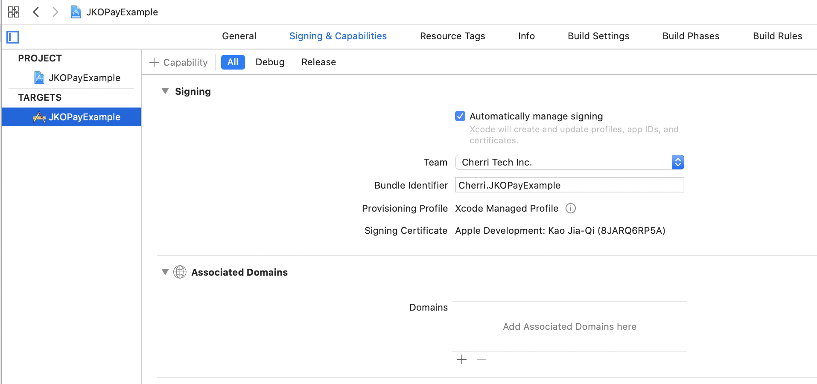The width and height of the screenshot is (817, 384).
Task: Show Provisioning Profile info
Action: tap(571, 208)
